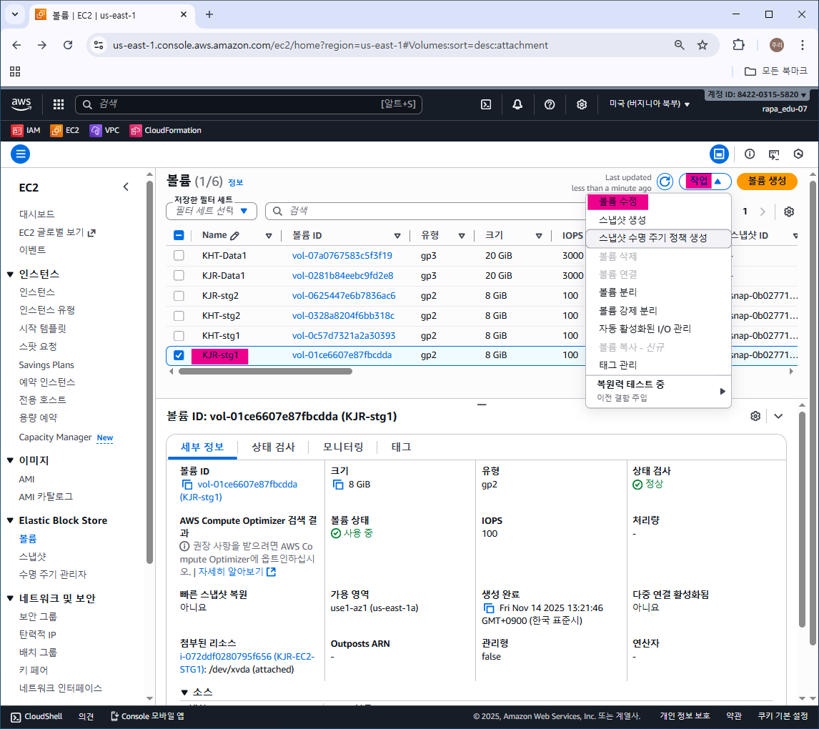The width and height of the screenshot is (819, 729).
Task: Reload the browser page
Action: pyautogui.click(x=68, y=45)
